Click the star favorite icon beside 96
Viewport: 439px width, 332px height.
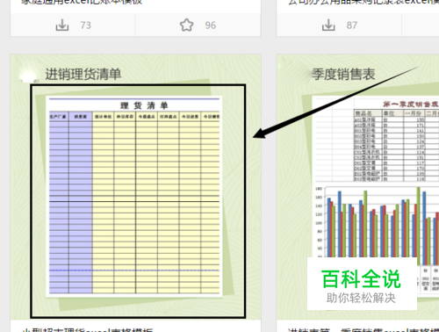[x=187, y=25]
